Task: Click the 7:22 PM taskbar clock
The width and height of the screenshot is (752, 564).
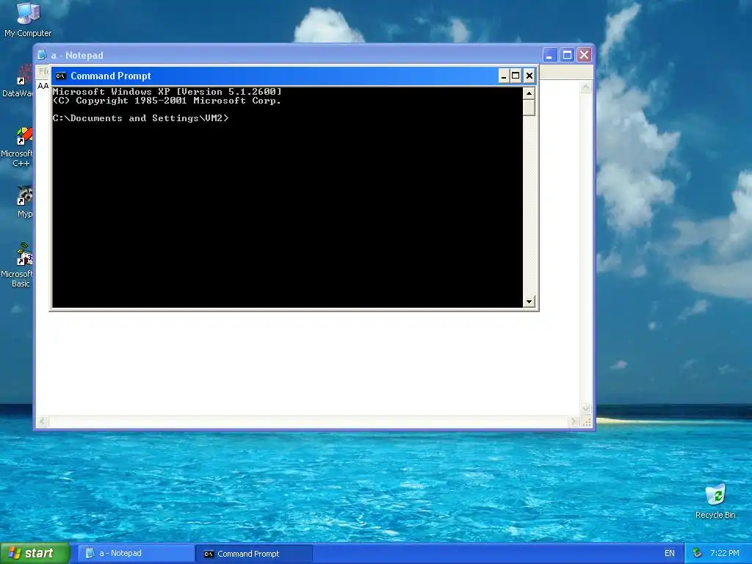Action: [725, 554]
